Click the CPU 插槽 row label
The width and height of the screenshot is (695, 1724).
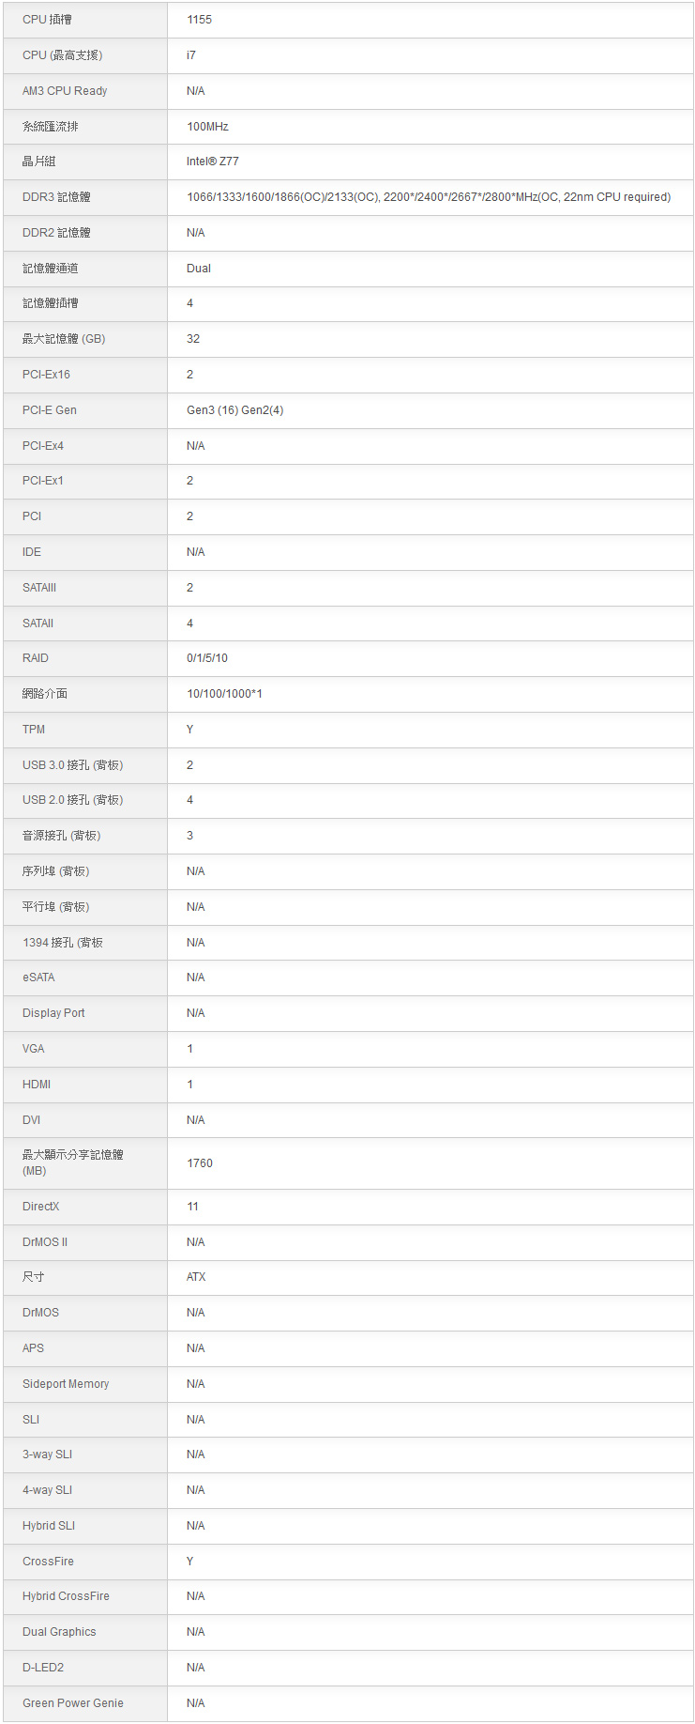point(47,20)
